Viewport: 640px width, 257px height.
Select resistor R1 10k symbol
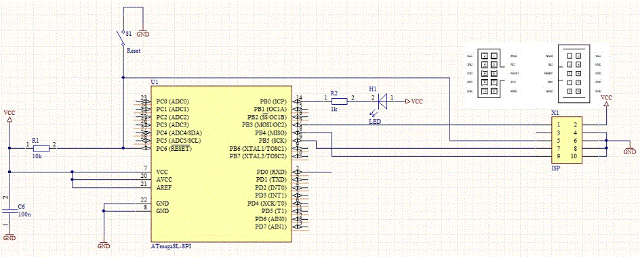click(41, 149)
